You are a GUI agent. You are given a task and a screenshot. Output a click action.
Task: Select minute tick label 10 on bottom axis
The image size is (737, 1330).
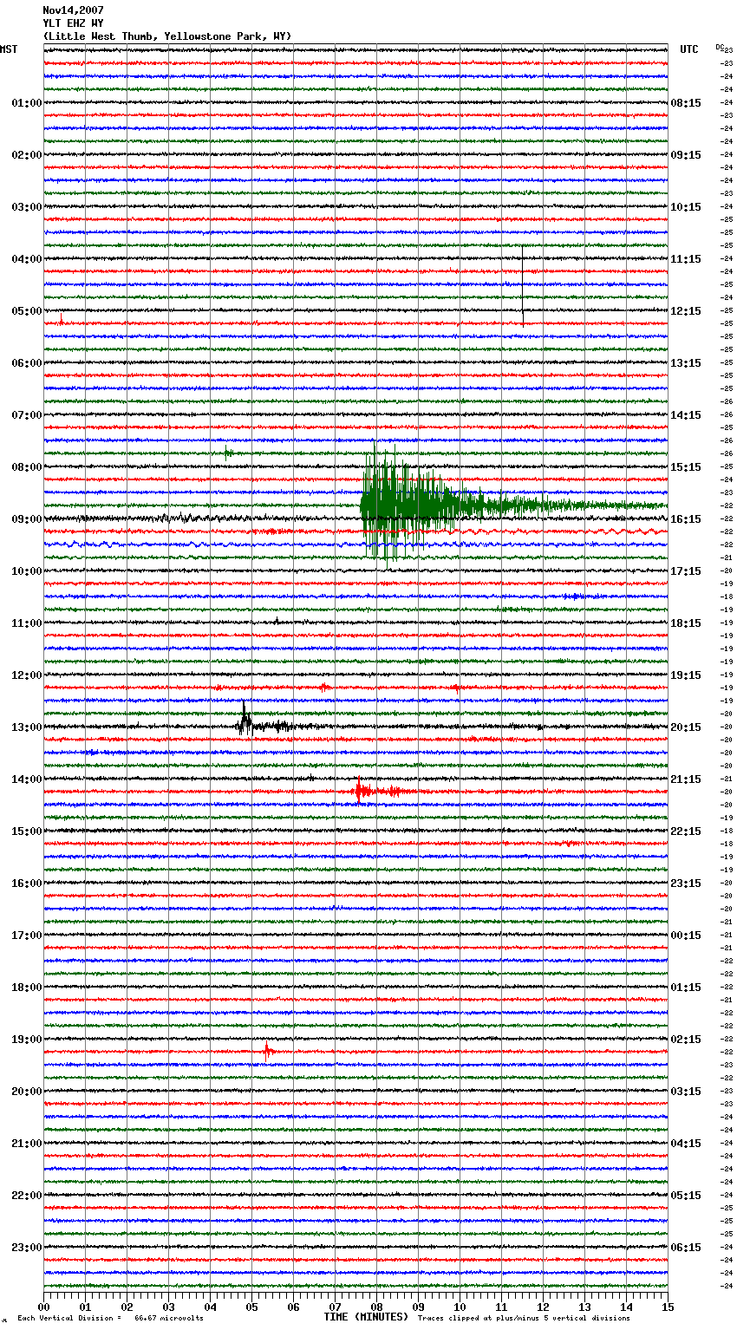460,1307
